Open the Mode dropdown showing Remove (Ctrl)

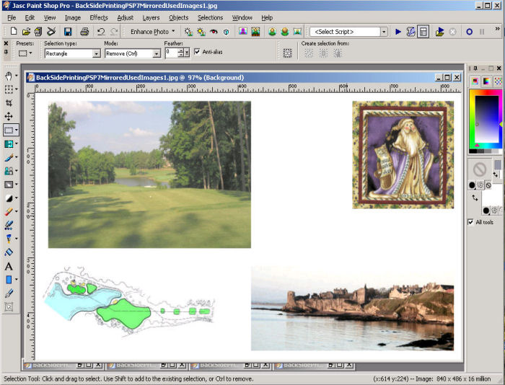[x=156, y=53]
